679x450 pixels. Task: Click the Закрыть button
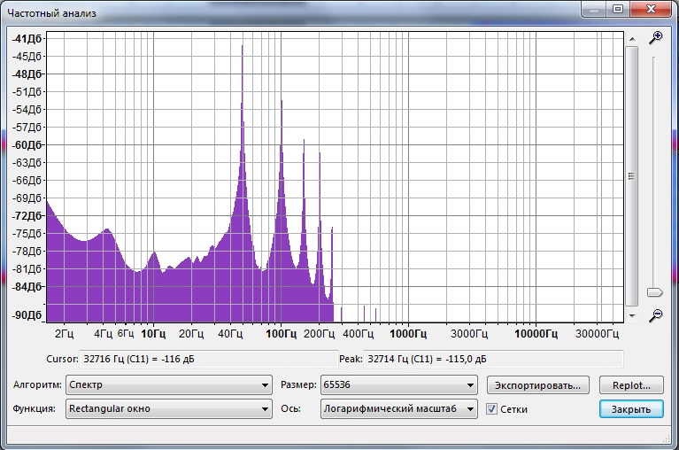(630, 409)
